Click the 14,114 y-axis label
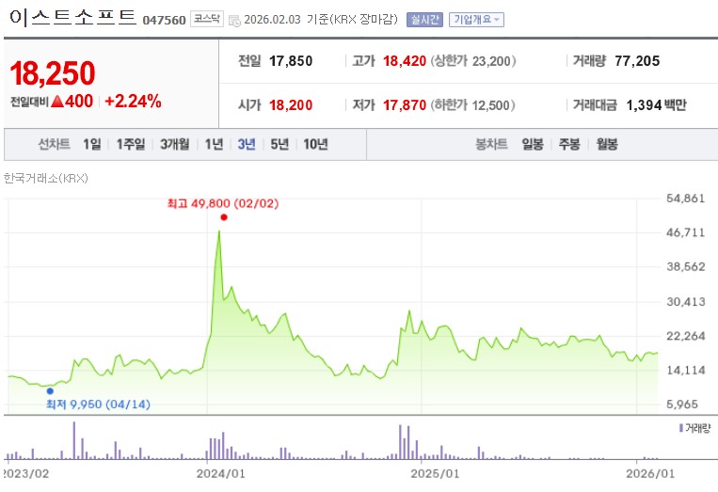 (x=685, y=371)
